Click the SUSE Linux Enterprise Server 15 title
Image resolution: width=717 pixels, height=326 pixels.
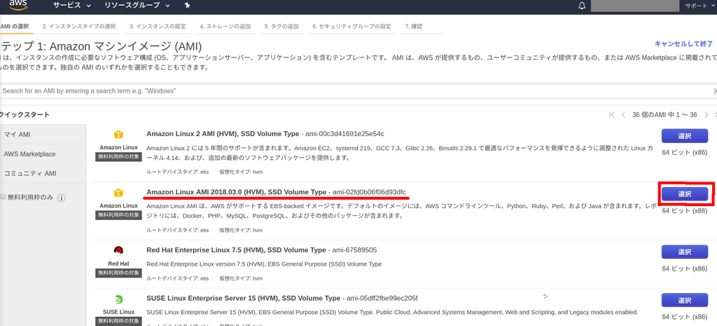(243, 298)
